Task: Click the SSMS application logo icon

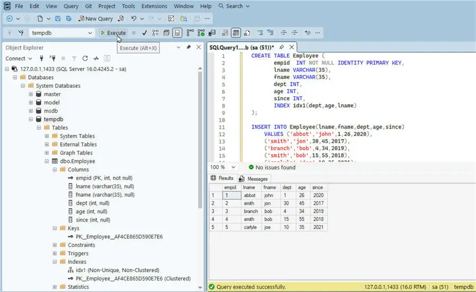Action: pos(7,6)
